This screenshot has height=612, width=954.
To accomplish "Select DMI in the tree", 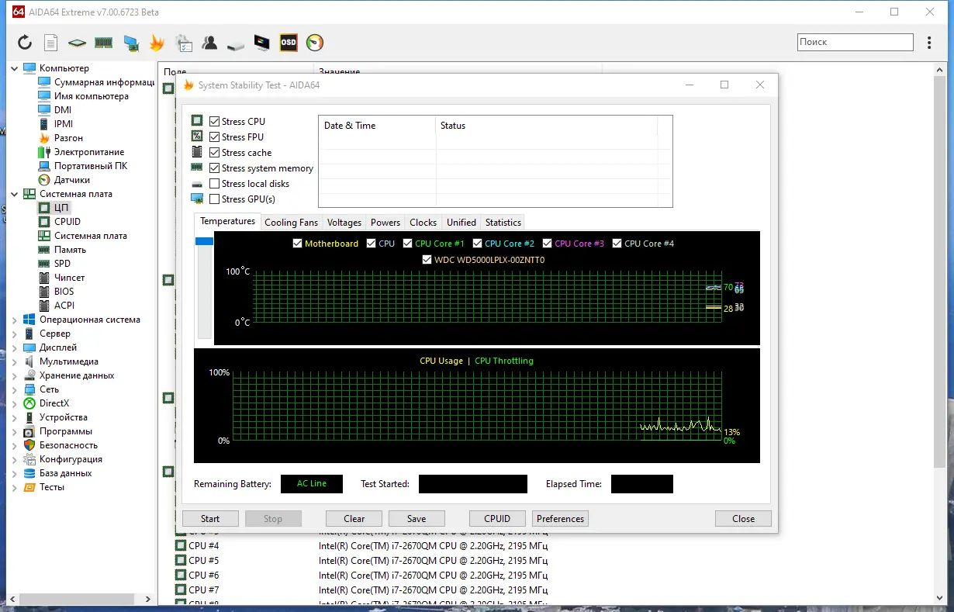I will pos(63,110).
